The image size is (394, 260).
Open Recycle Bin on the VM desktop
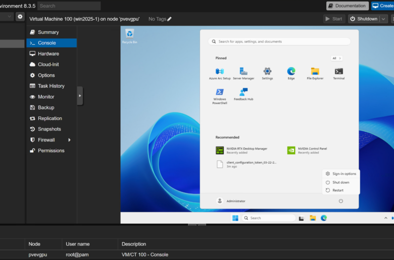click(x=130, y=36)
